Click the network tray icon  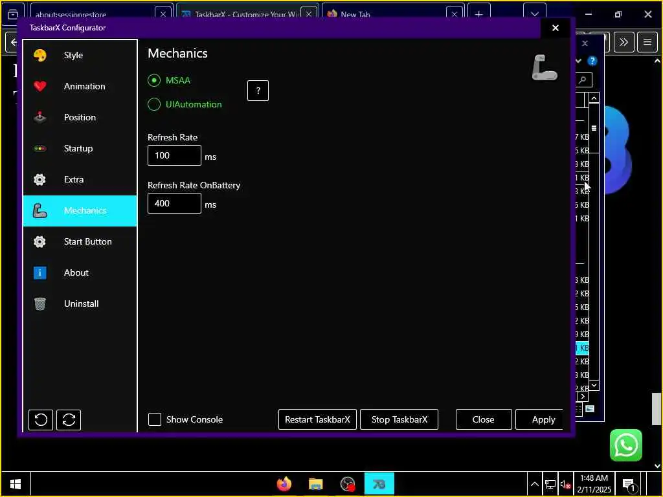[x=550, y=484]
